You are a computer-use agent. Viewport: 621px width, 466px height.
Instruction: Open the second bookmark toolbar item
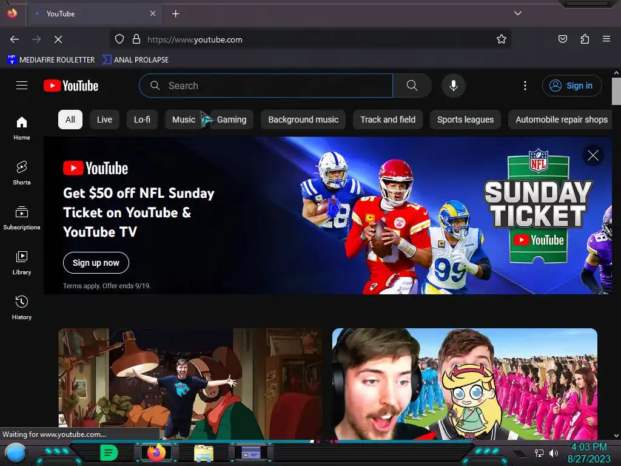click(135, 60)
